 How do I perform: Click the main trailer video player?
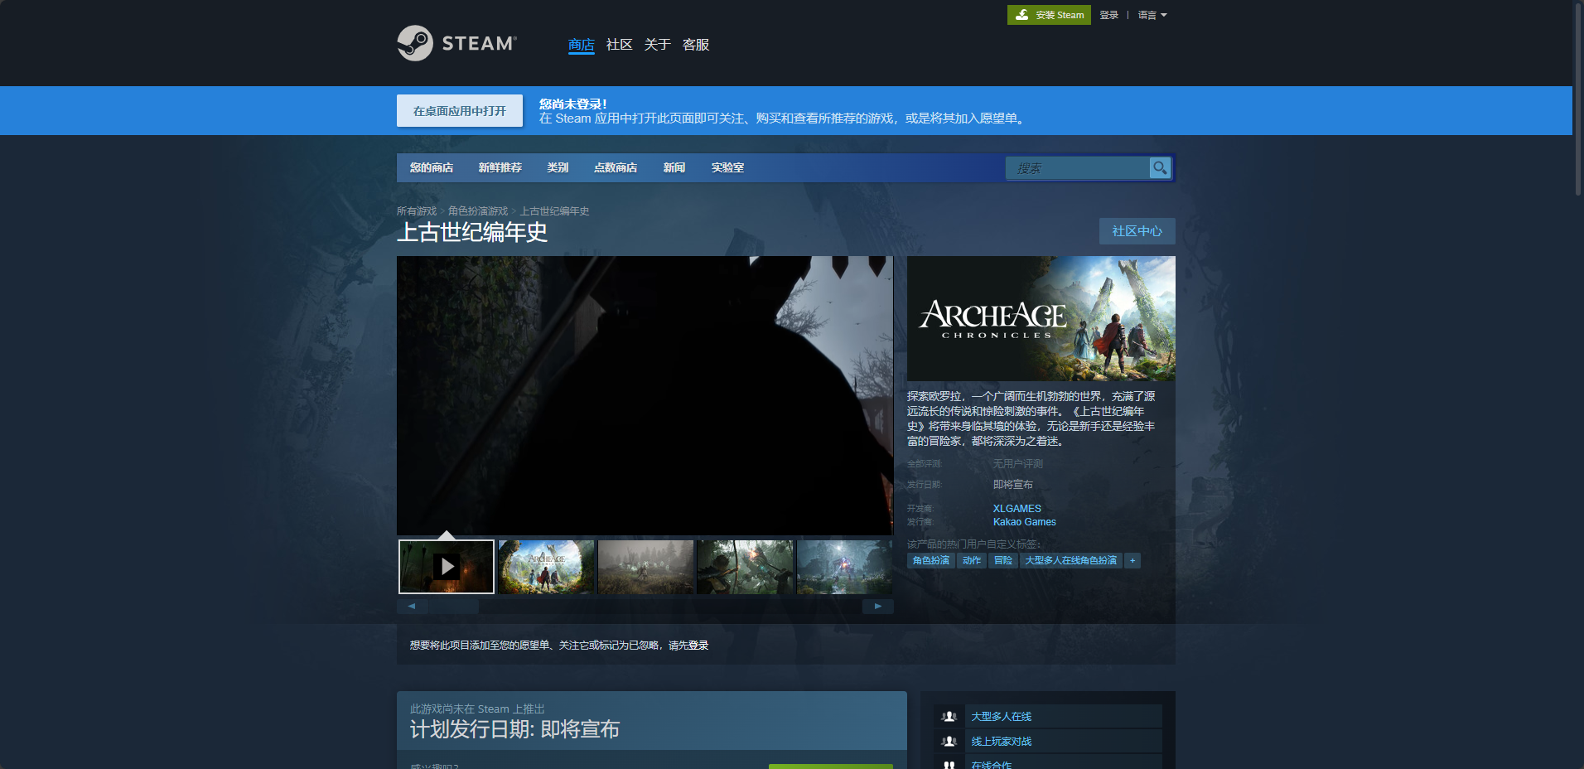(645, 395)
